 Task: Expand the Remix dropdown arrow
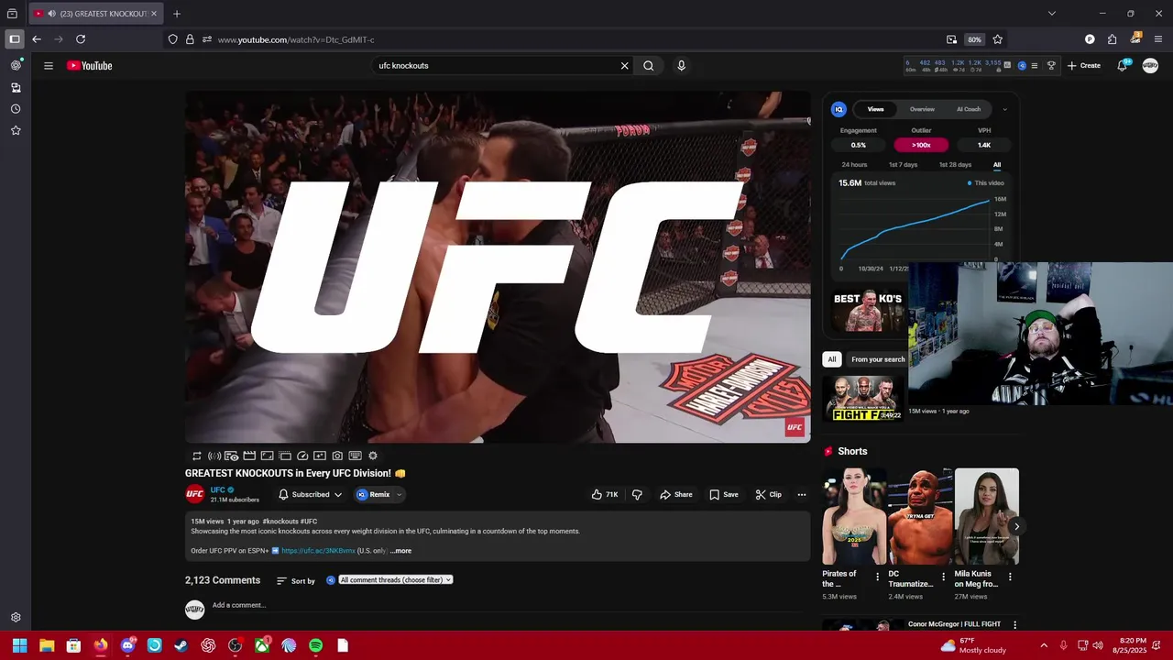pyautogui.click(x=399, y=495)
